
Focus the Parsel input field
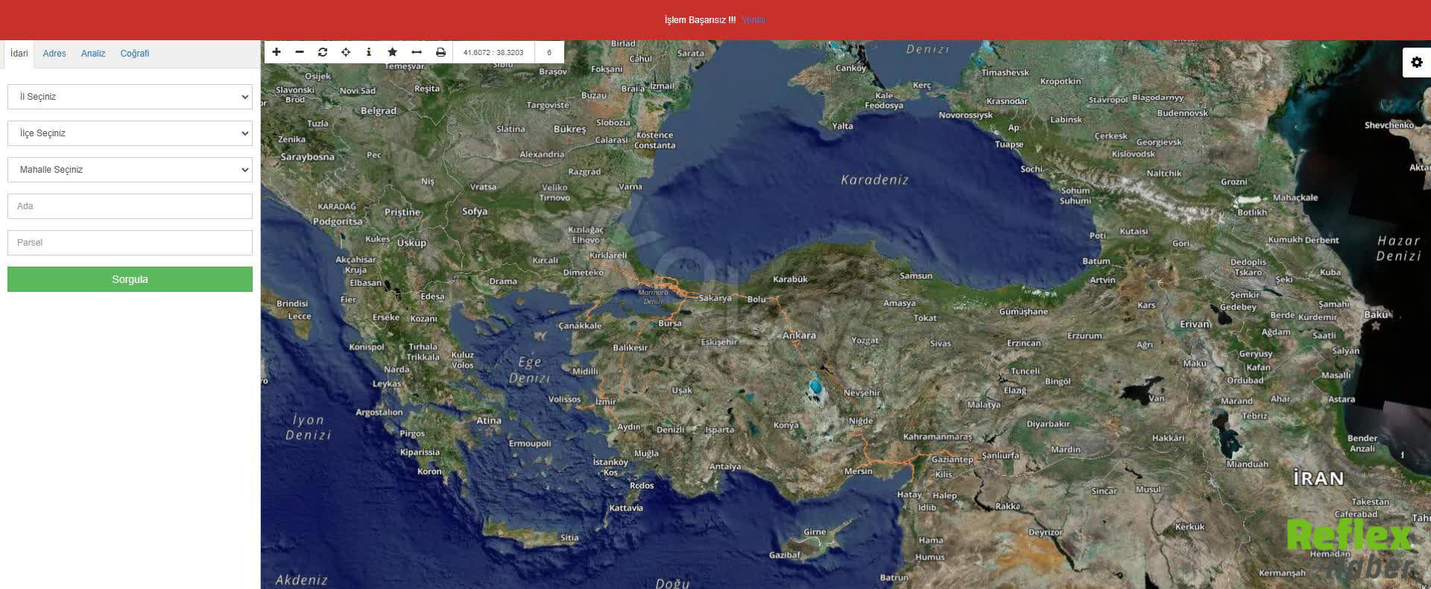[x=130, y=243]
